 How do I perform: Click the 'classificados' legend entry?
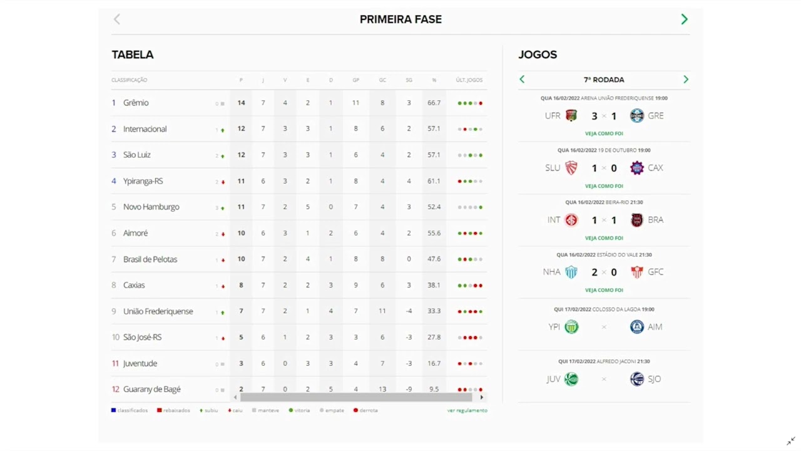pyautogui.click(x=130, y=410)
